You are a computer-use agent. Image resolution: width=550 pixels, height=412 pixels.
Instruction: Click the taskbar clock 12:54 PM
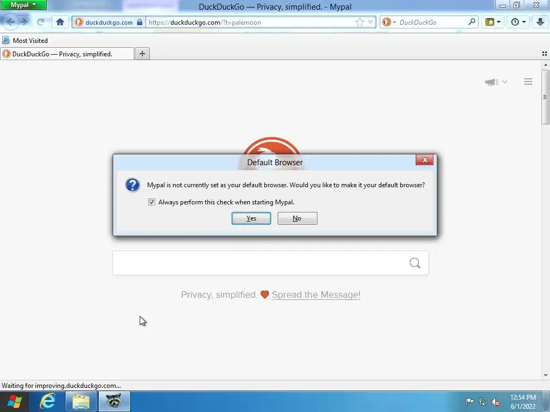[x=523, y=402]
